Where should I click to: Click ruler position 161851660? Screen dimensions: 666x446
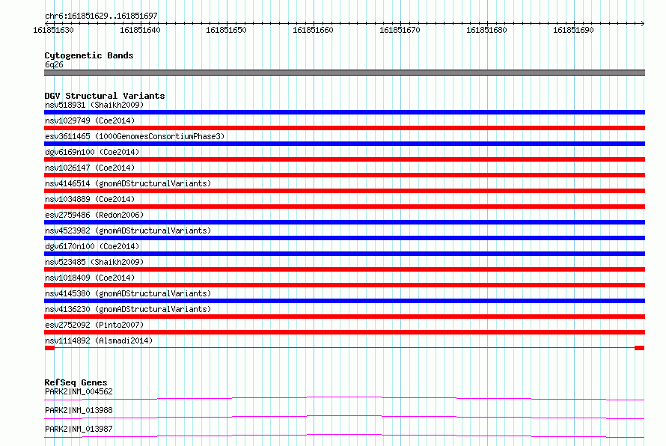tap(313, 30)
